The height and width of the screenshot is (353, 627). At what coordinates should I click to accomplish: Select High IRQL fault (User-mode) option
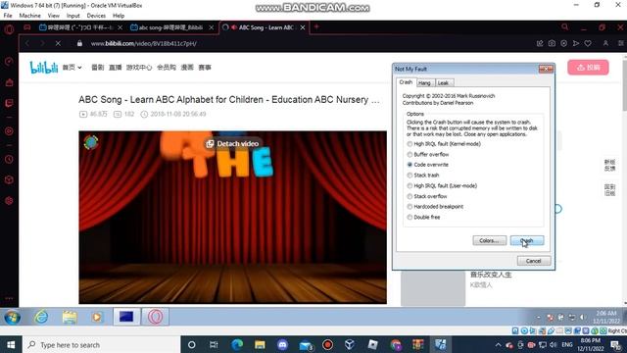point(442,185)
